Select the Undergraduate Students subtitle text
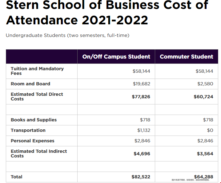 (x=67, y=35)
